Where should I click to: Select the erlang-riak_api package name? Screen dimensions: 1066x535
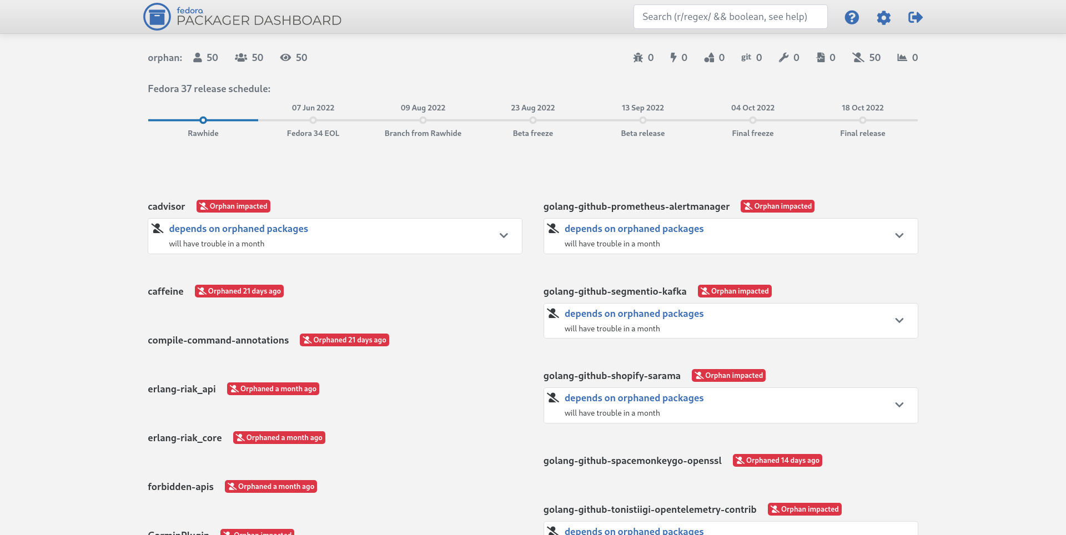click(x=182, y=389)
